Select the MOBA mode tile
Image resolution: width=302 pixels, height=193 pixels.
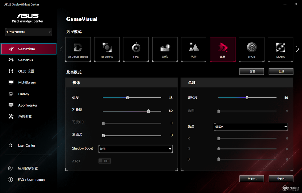tap(280, 49)
